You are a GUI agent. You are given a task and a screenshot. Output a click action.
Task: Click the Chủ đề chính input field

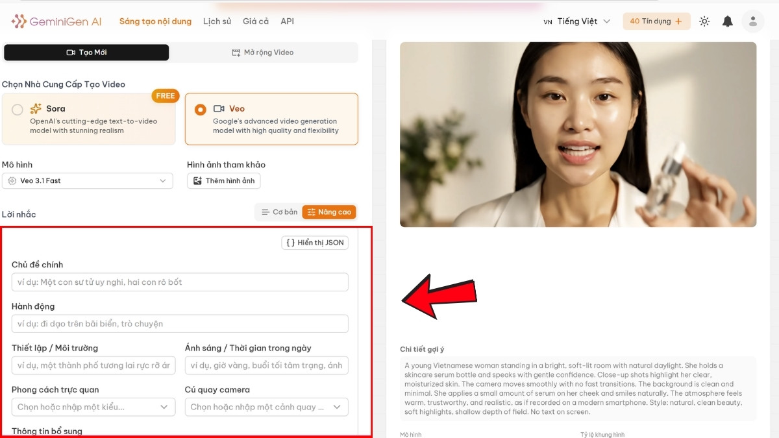click(180, 282)
